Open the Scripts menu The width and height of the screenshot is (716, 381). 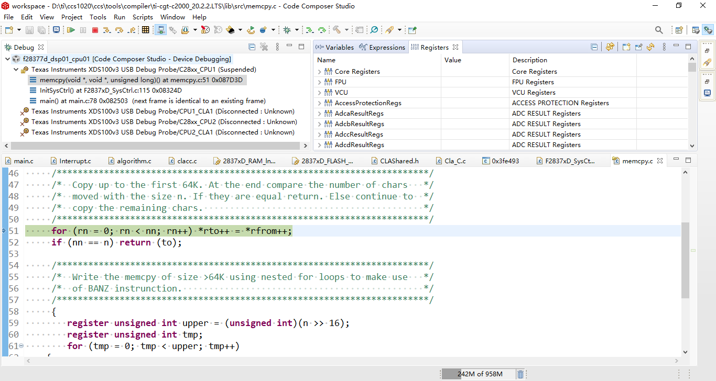(143, 17)
